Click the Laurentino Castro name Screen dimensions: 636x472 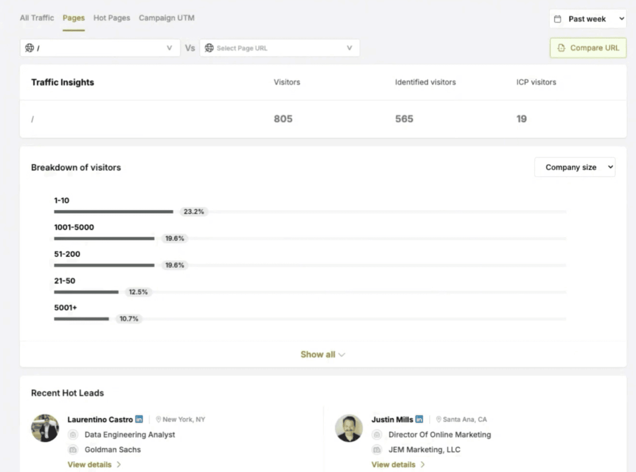click(x=100, y=419)
